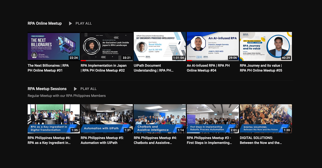The width and height of the screenshot is (322, 168).
Task: Click the 22:24 duration badge
Action: [73, 58]
